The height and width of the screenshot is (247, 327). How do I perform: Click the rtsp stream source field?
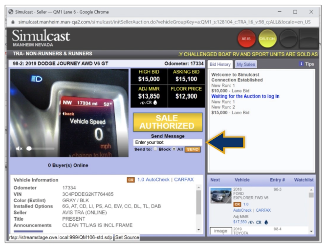pyautogui.click(x=61, y=237)
